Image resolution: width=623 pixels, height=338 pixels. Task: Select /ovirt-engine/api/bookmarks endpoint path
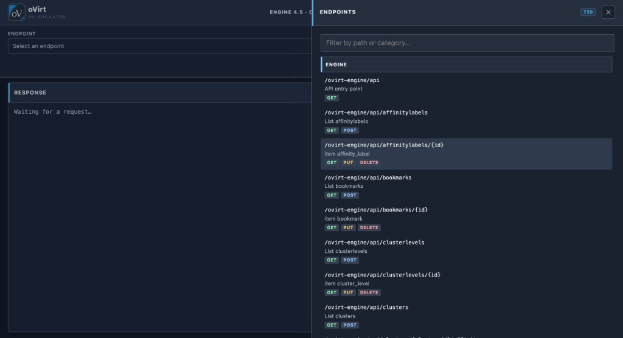click(368, 178)
